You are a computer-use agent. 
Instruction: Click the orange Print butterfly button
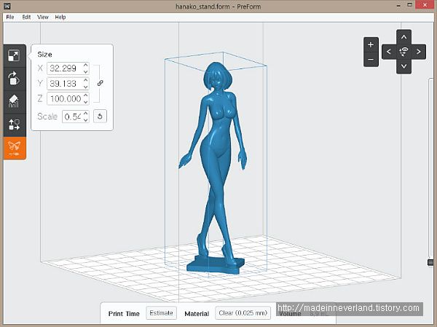click(x=15, y=148)
